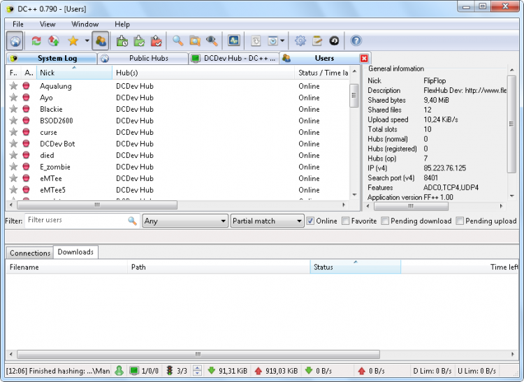Click the user list horizontal scrollbar thumb

(97, 205)
